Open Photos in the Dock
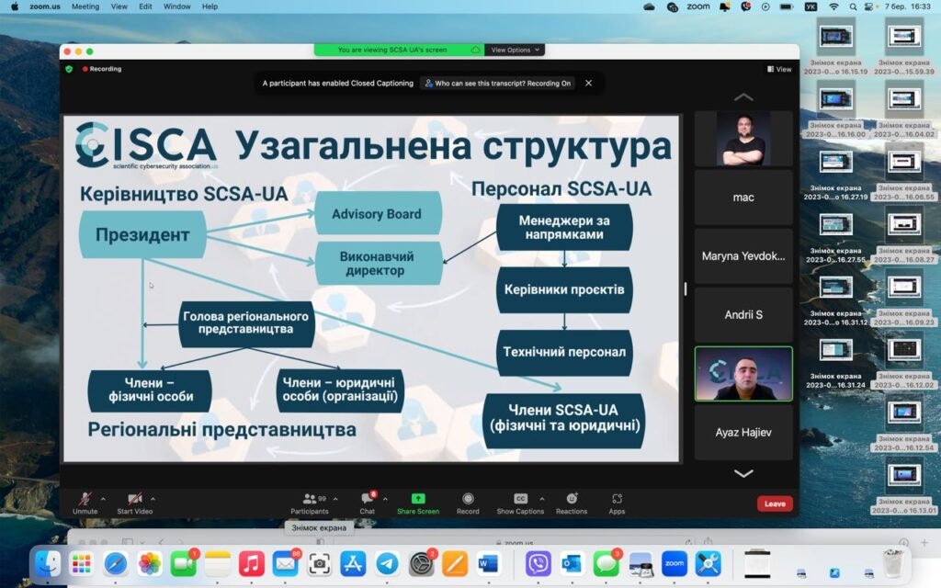The height and width of the screenshot is (588, 941). click(150, 563)
